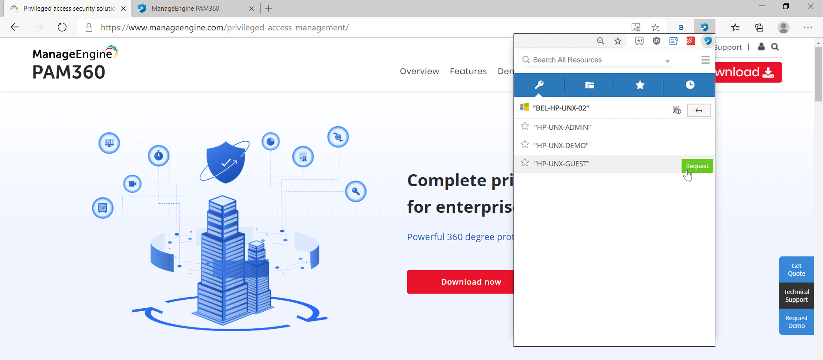The width and height of the screenshot is (823, 360).
Task: Switch to the Resource Groups folder tab
Action: click(589, 85)
